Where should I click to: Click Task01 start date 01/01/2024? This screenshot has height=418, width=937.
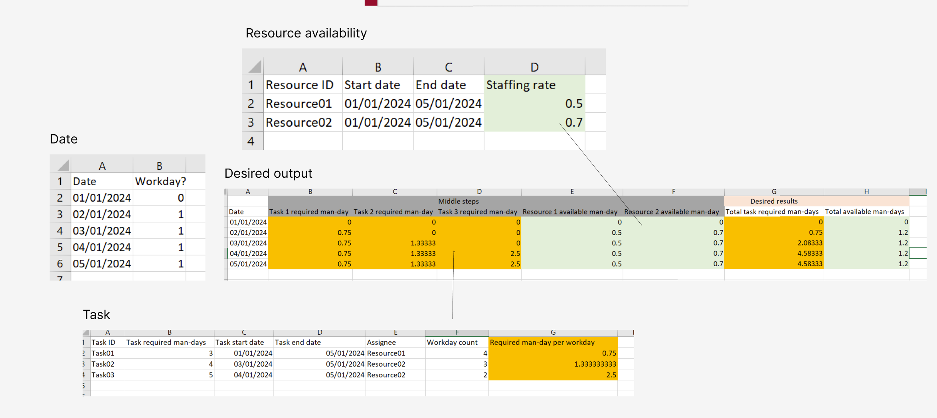244,353
